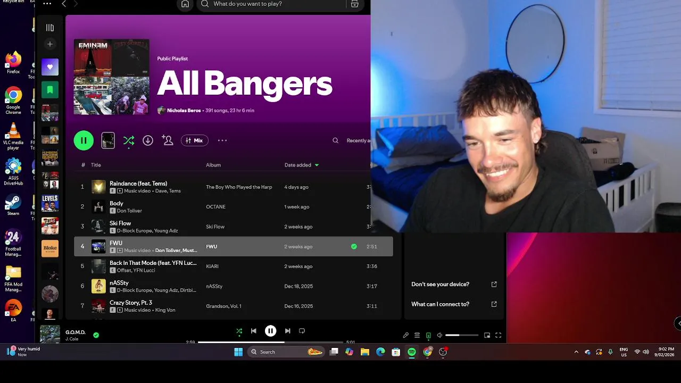Open the play queue icon
Viewport: 681px width, 383px height.
pos(417,335)
